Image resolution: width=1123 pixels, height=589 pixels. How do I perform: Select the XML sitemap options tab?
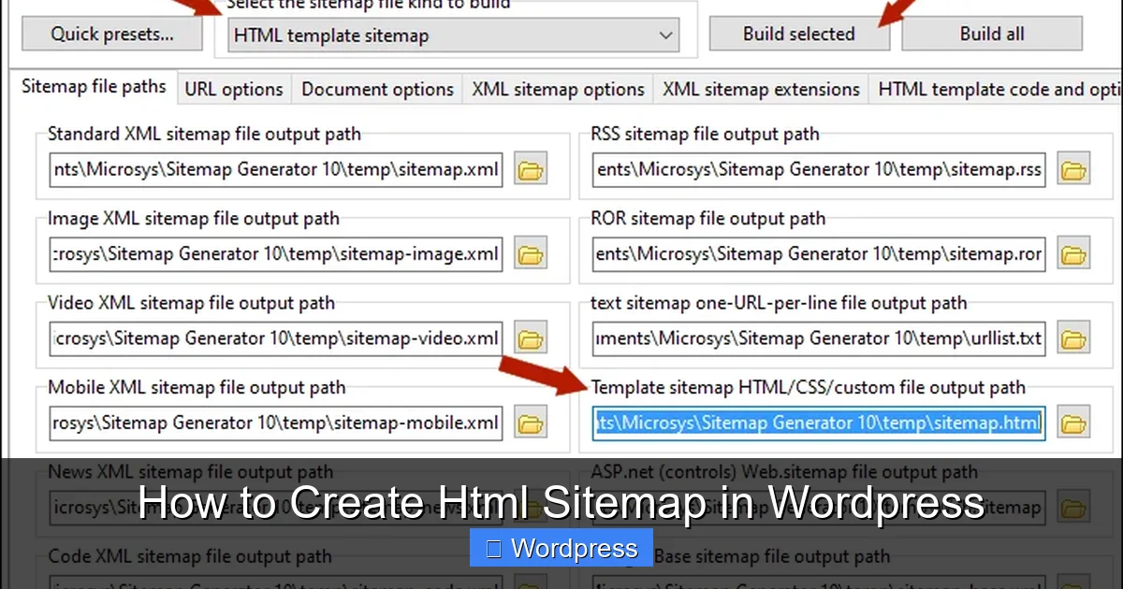tap(558, 89)
